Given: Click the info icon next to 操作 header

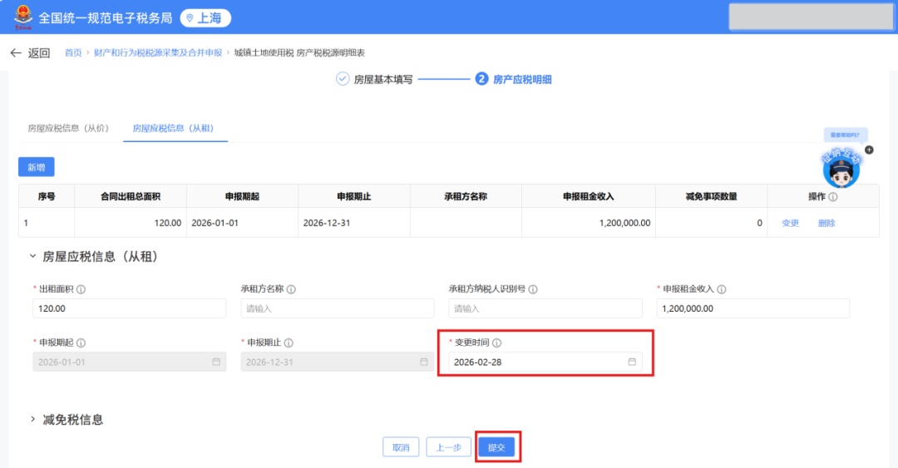Looking at the screenshot, I should click(x=833, y=197).
